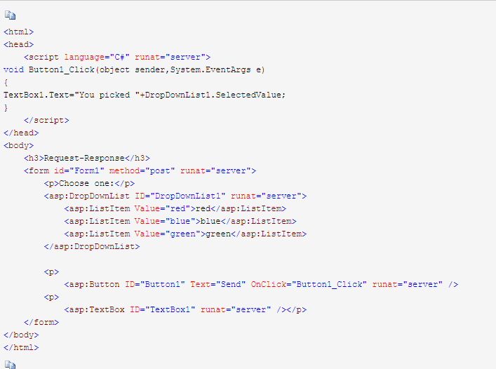Click the TextBox1.Text assignment line
The height and width of the screenshot is (369, 496).
[x=145, y=95]
